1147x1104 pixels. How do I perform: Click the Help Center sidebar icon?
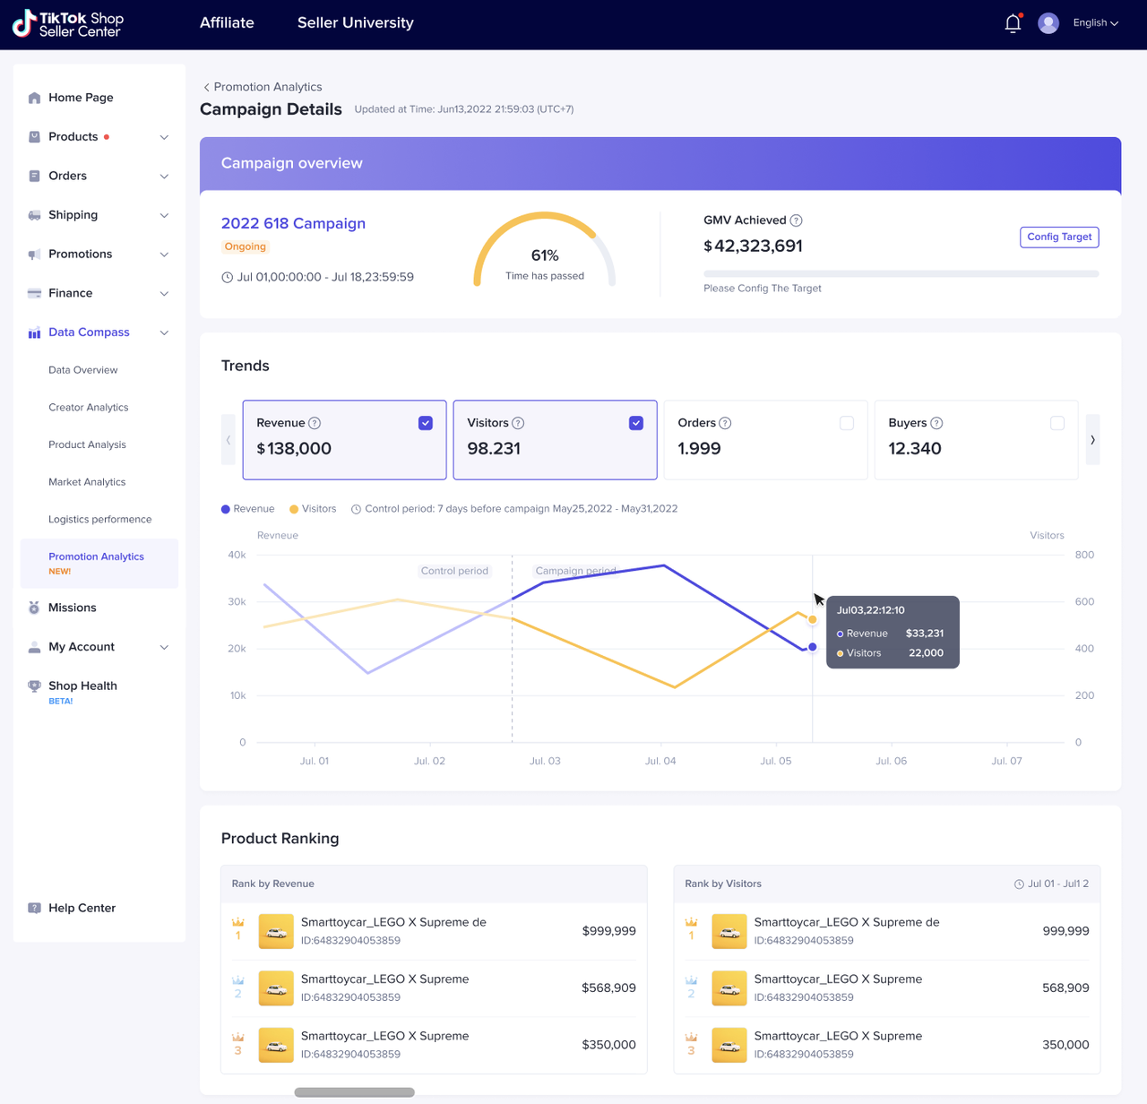point(34,908)
